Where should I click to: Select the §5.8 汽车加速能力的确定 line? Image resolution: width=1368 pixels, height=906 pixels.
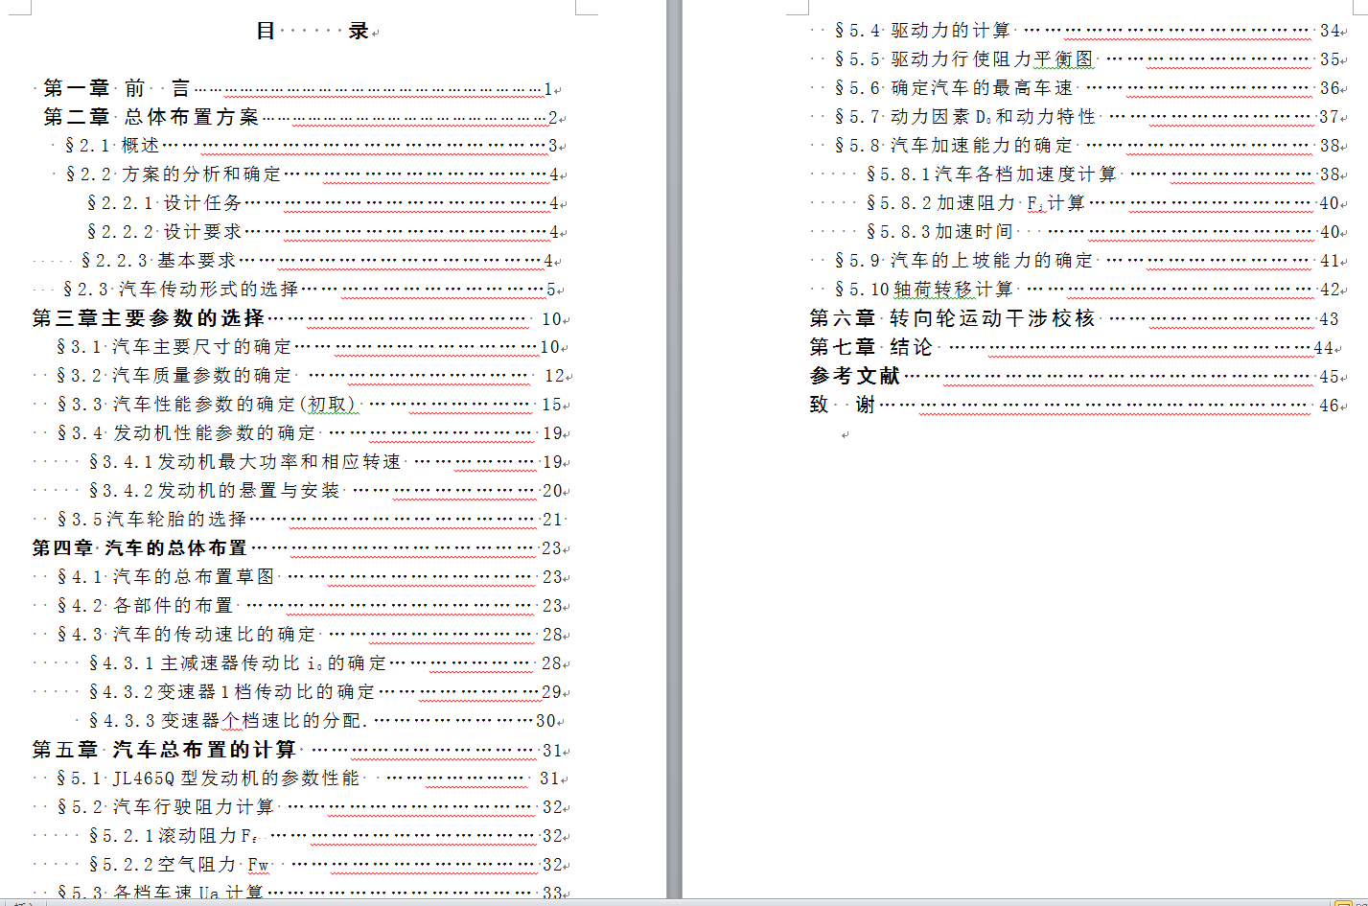[1088, 146]
